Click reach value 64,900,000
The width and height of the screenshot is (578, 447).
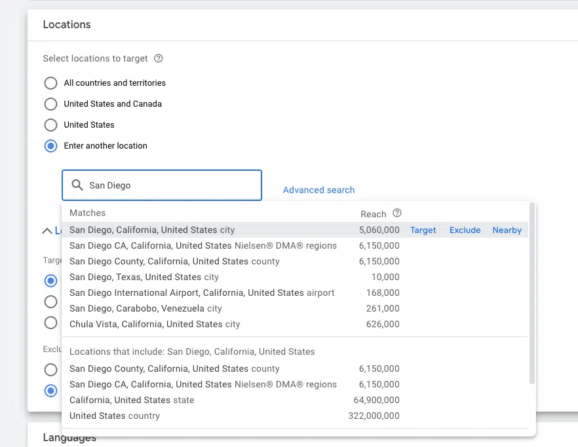[376, 401]
